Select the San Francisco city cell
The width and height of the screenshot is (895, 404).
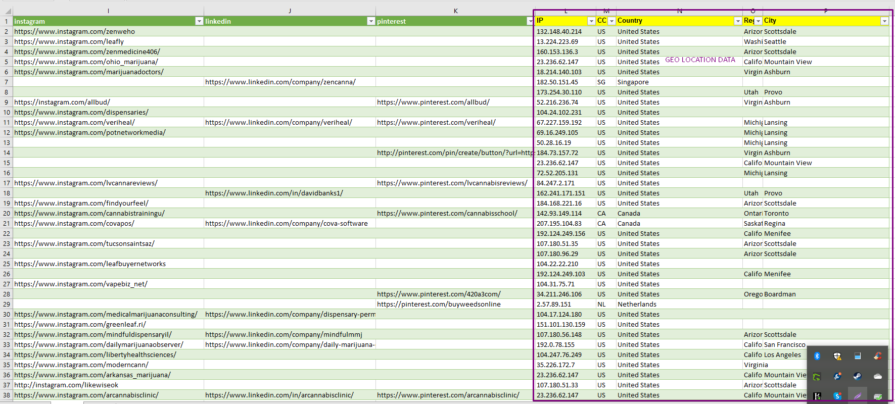point(785,344)
